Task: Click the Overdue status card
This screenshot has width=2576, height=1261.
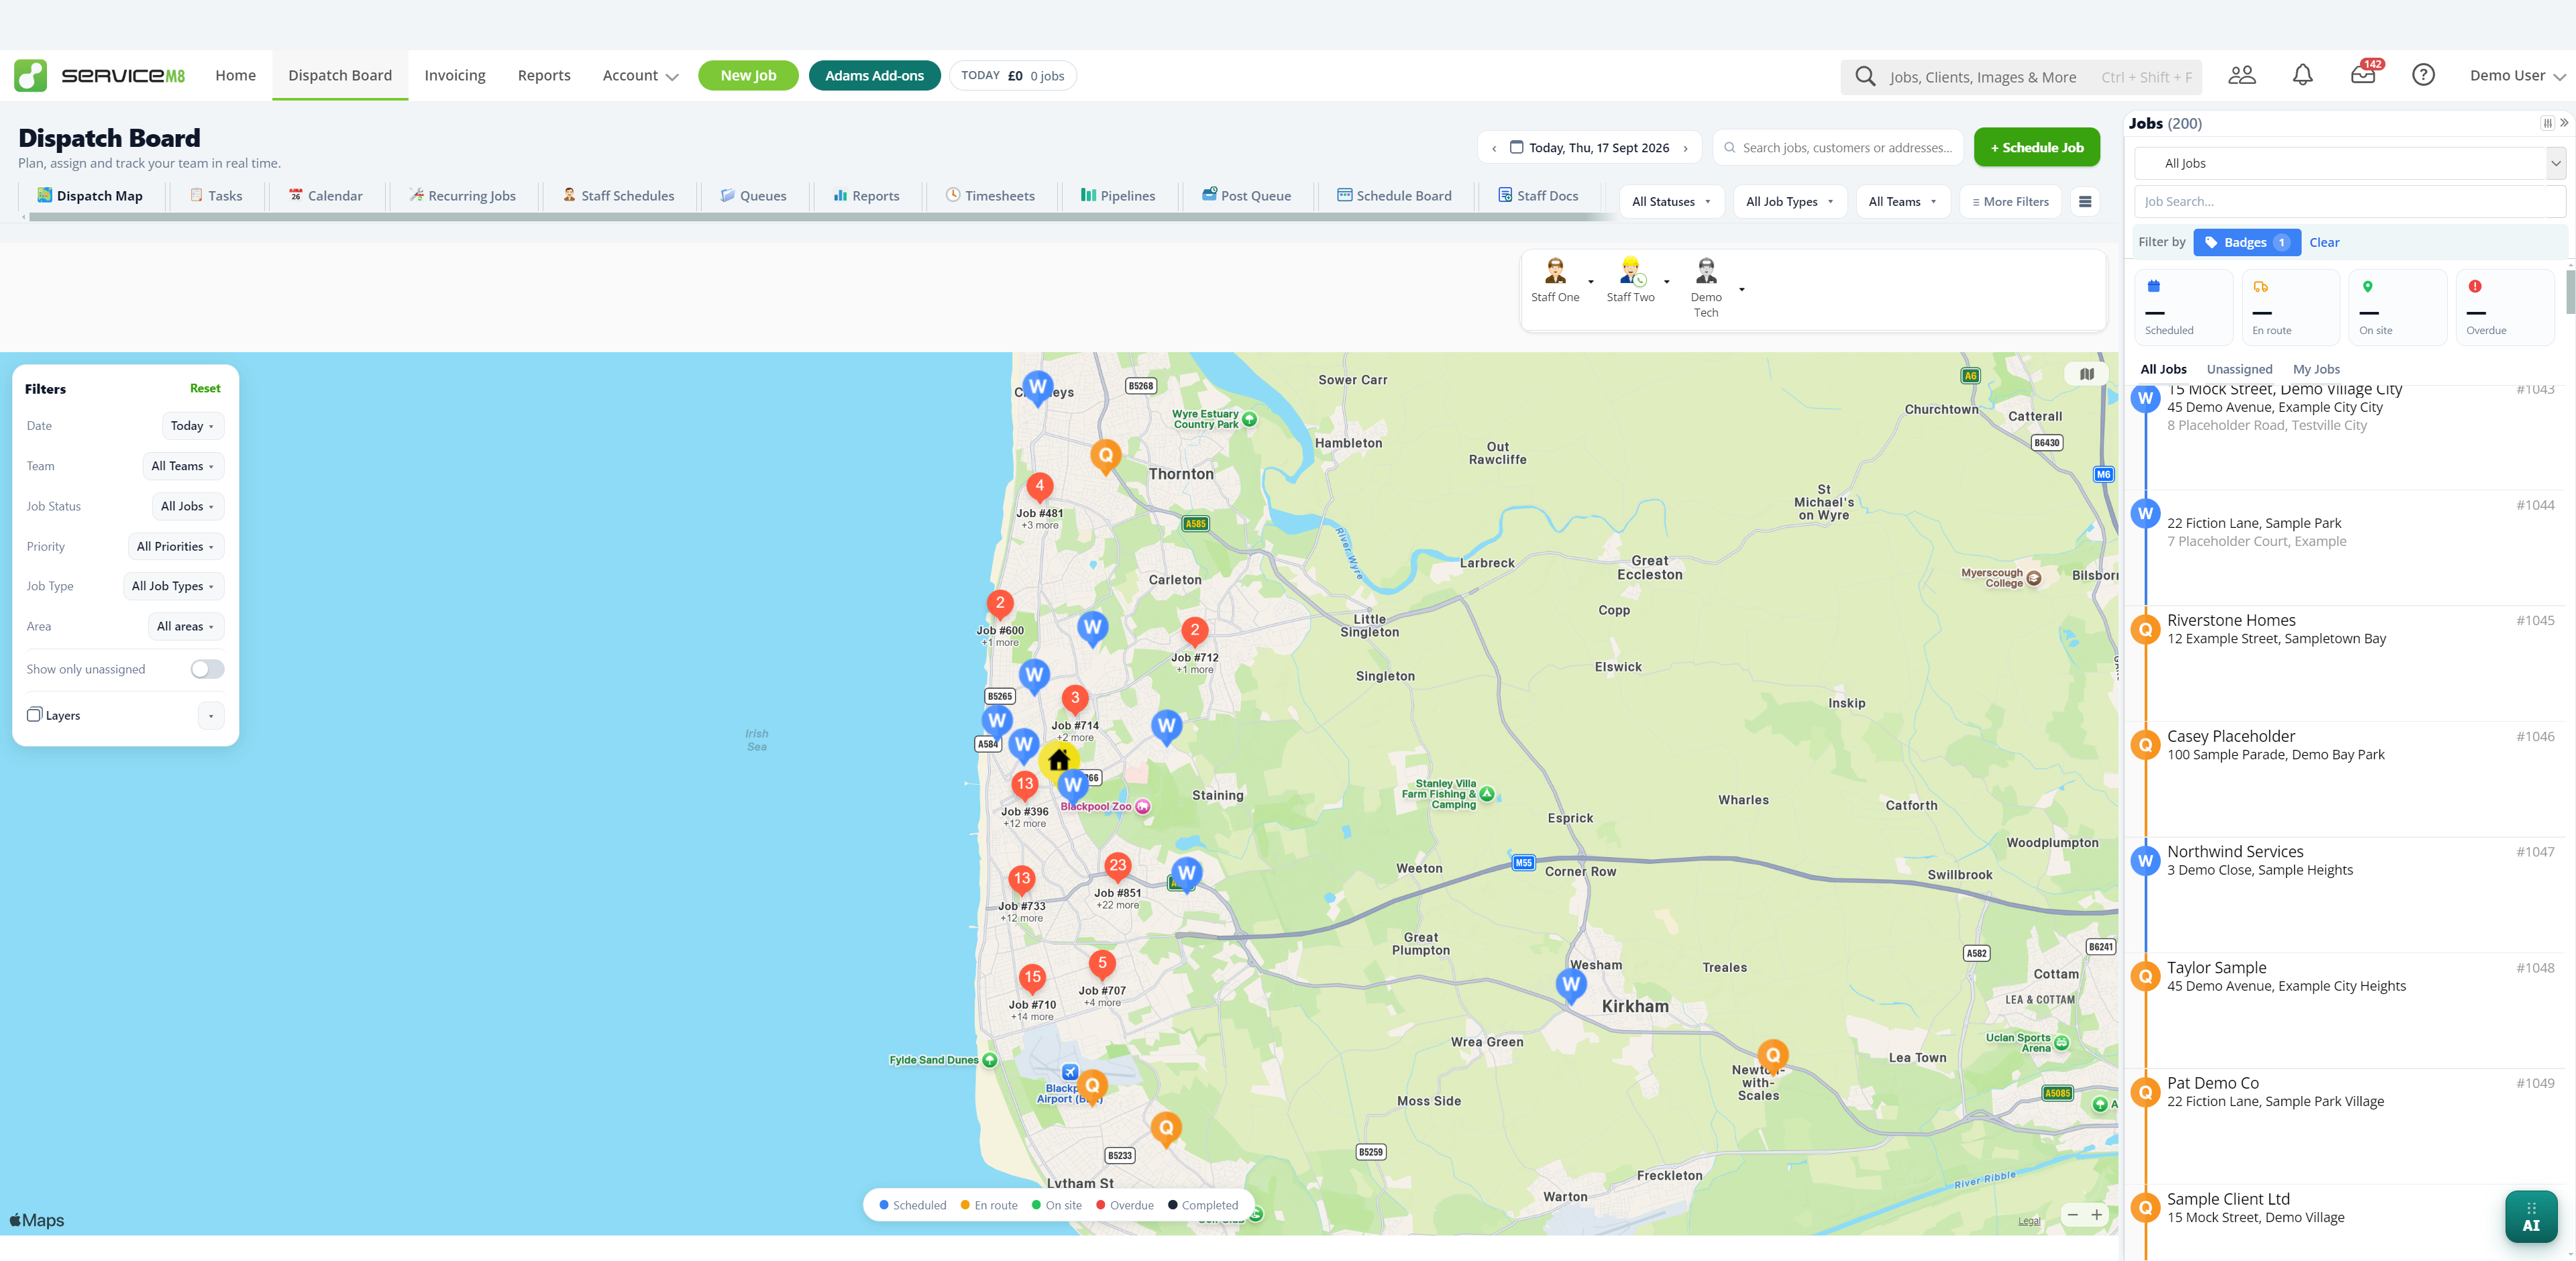Action: (2504, 307)
